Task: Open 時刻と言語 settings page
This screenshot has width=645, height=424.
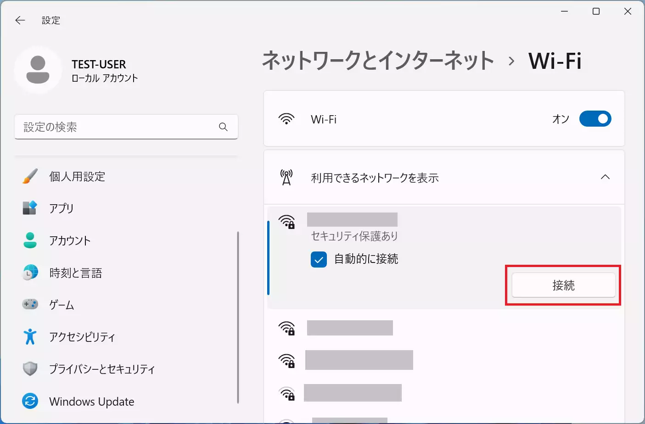Action: pos(126,273)
